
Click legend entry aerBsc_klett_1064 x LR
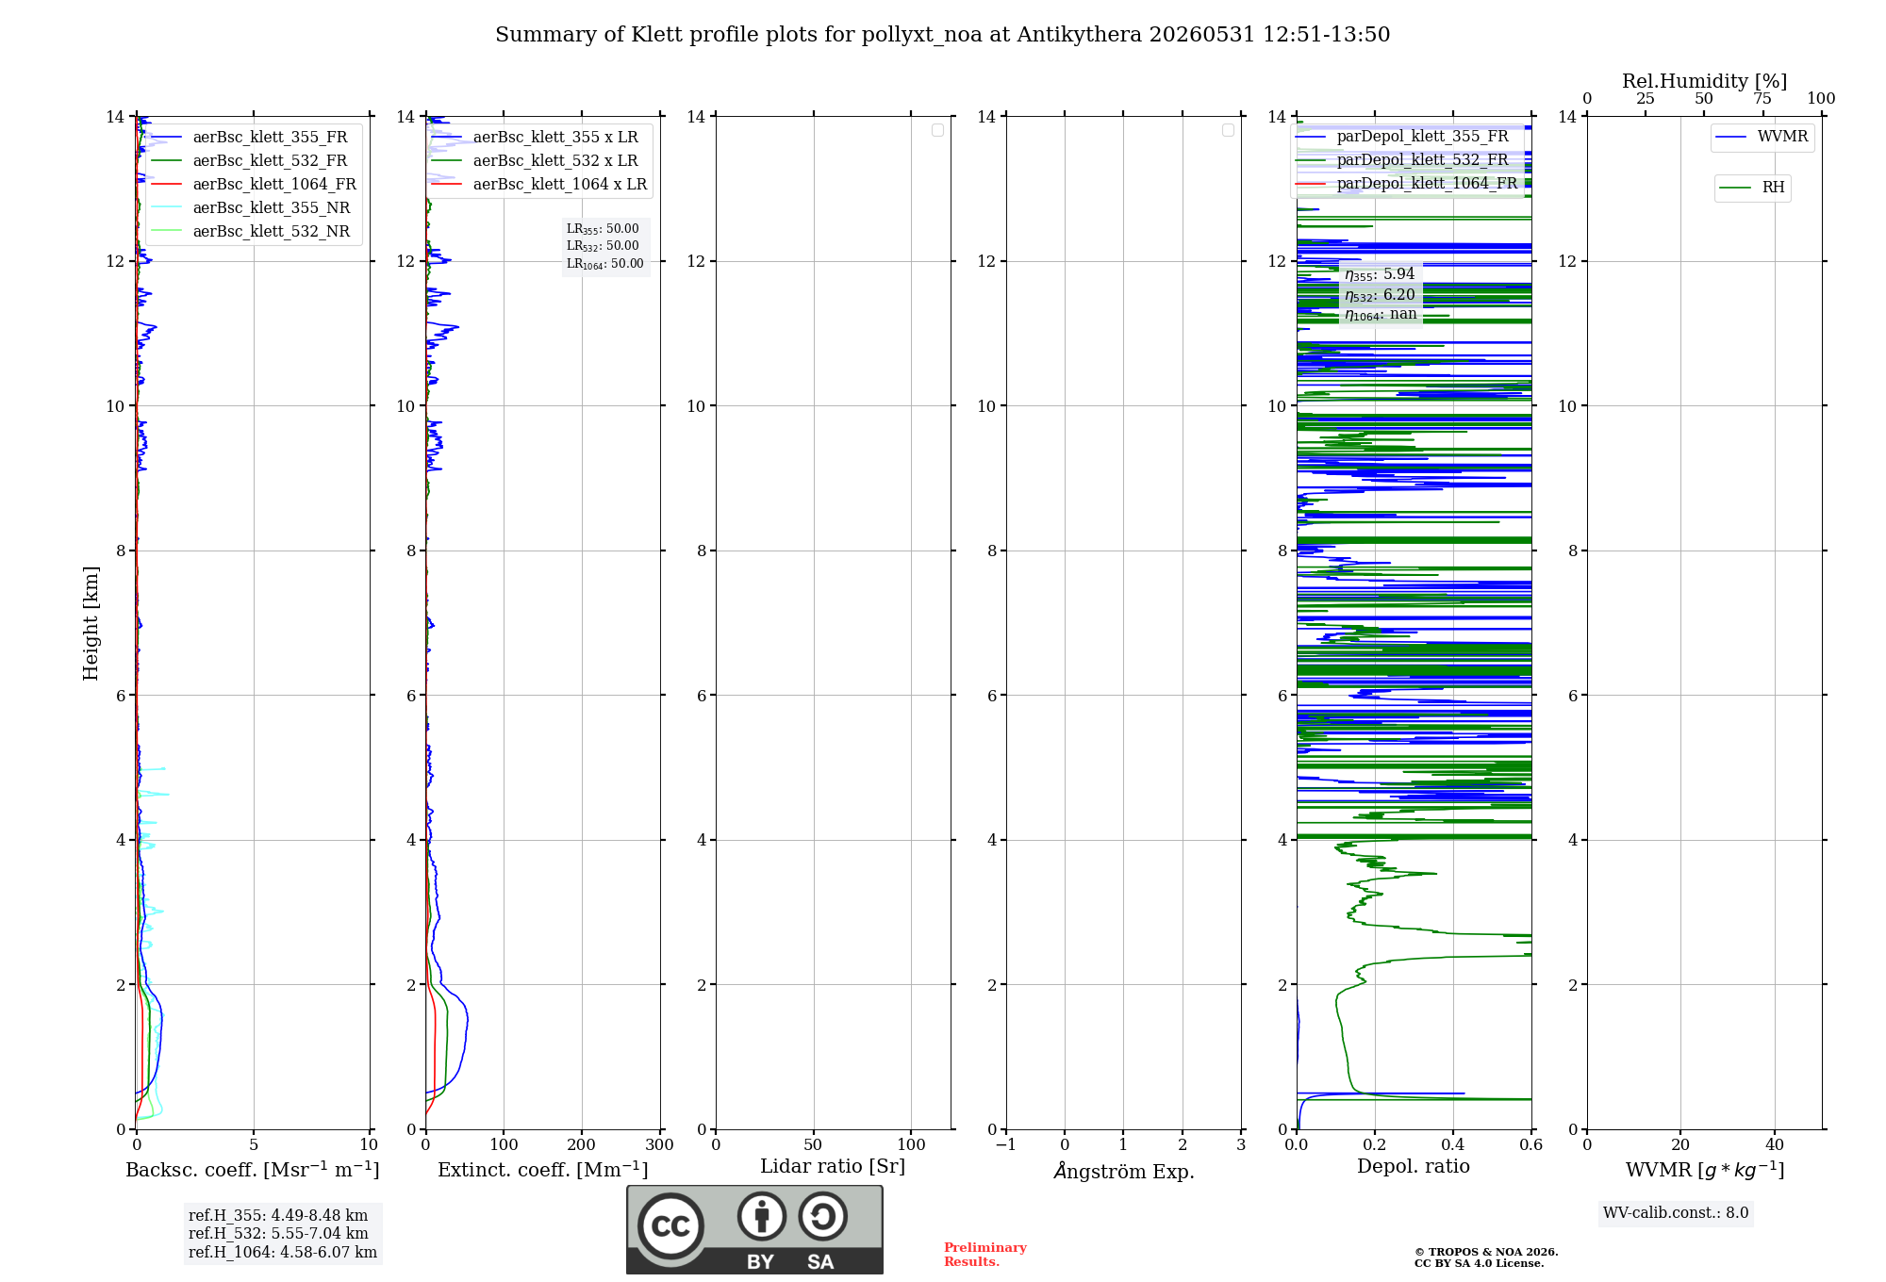coord(540,184)
